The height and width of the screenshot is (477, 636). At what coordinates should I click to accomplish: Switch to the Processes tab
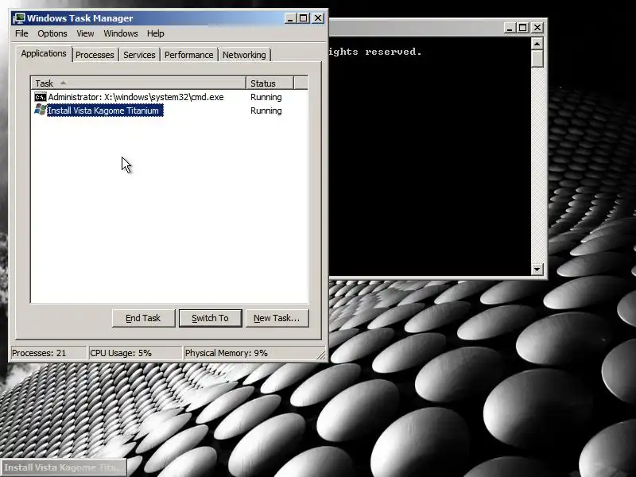[x=95, y=55]
